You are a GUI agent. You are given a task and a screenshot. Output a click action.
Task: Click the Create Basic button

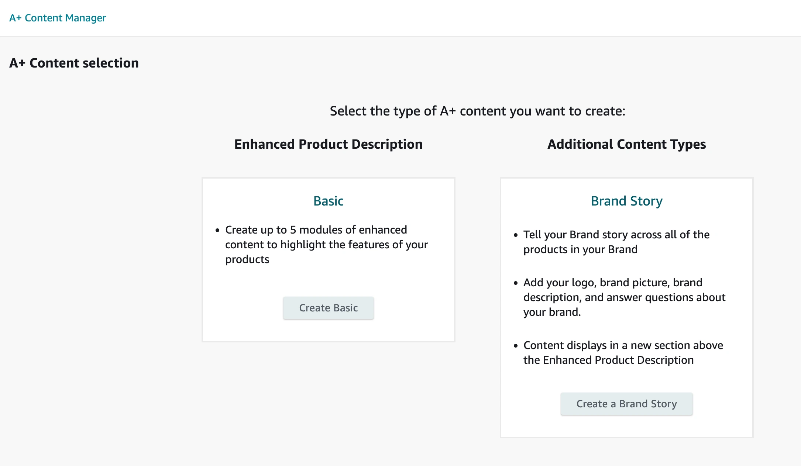tap(328, 308)
